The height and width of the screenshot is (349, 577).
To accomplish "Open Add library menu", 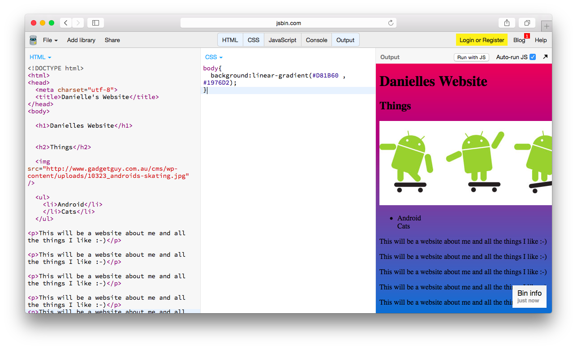I will click(x=81, y=40).
